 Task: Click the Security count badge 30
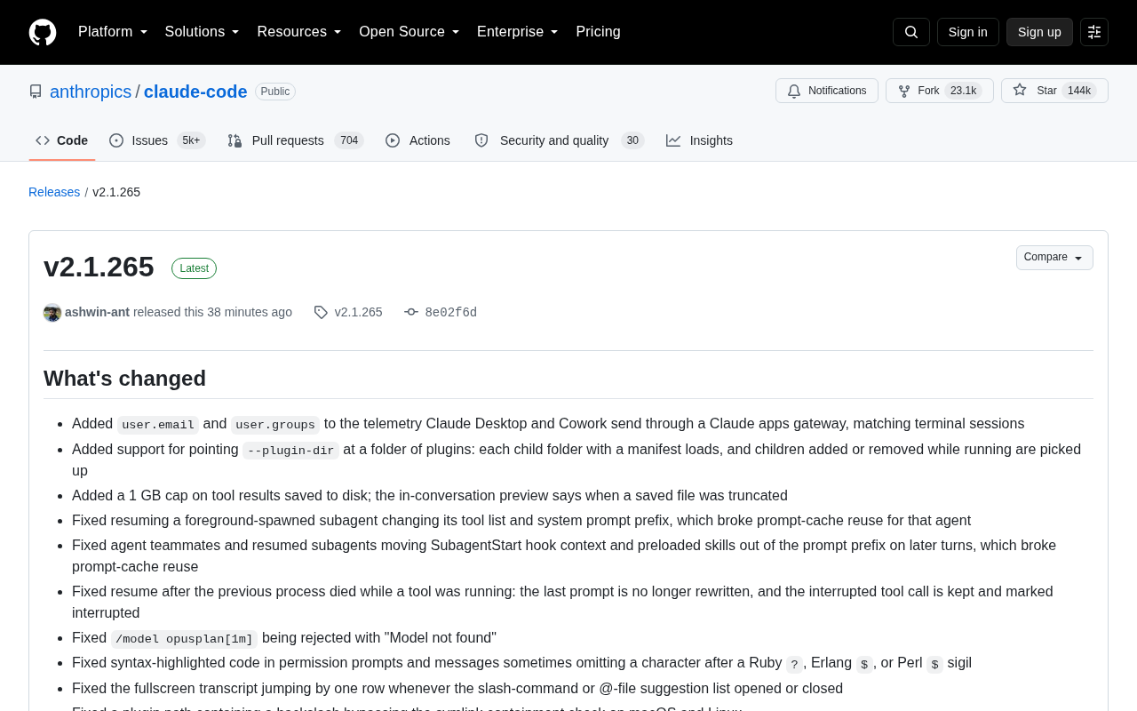click(632, 140)
